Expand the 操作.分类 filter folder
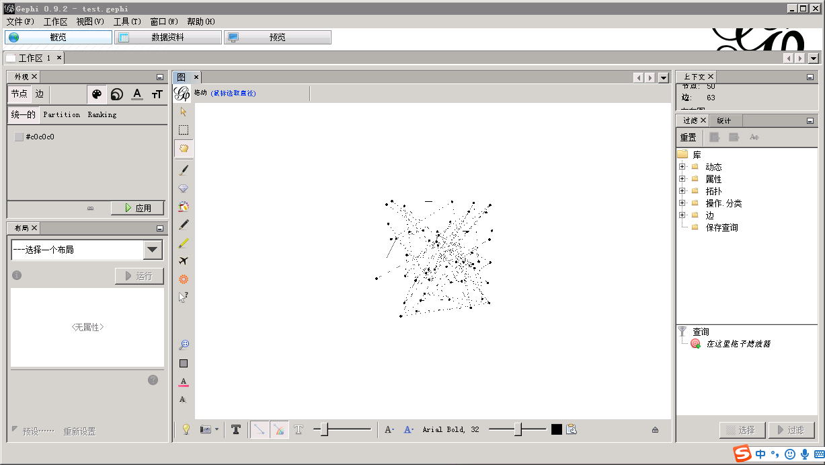Screen dimensions: 825x465 point(682,203)
